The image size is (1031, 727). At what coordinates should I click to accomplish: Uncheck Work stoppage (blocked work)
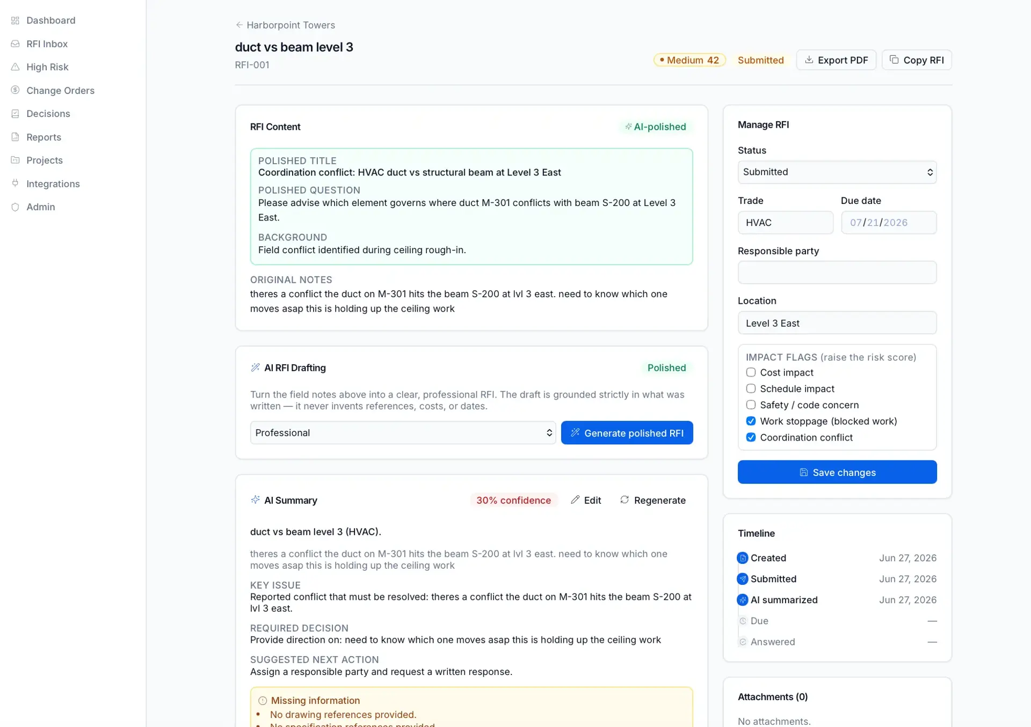pos(751,421)
